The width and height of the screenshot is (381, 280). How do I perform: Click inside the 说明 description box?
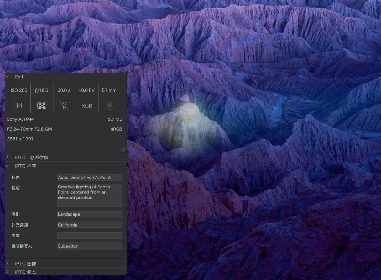[x=89, y=195]
